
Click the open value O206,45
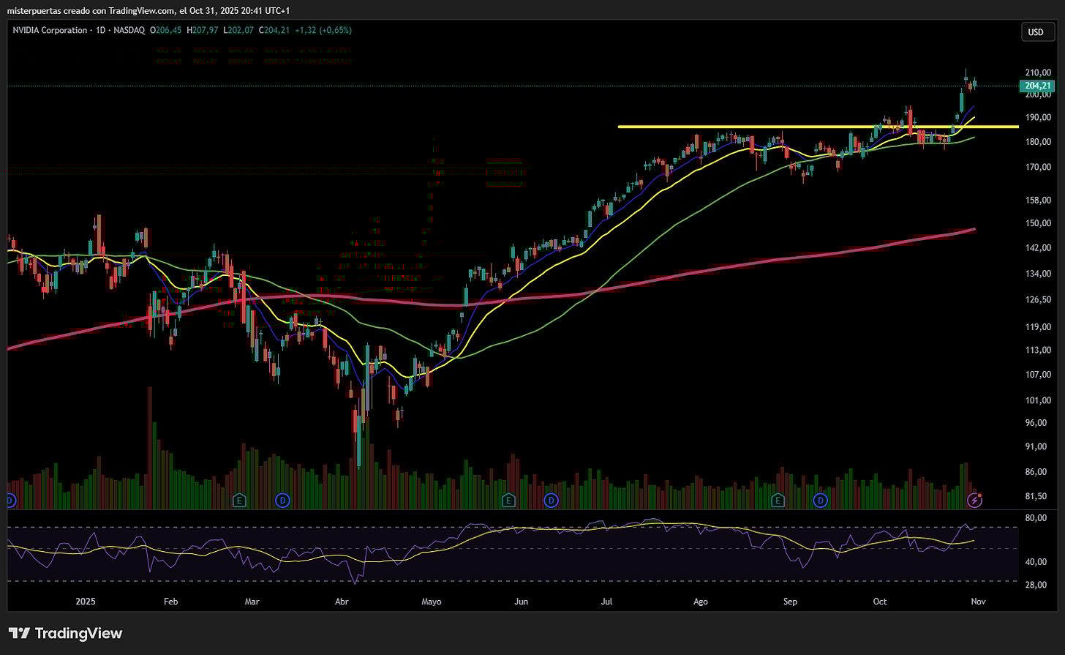coord(165,31)
